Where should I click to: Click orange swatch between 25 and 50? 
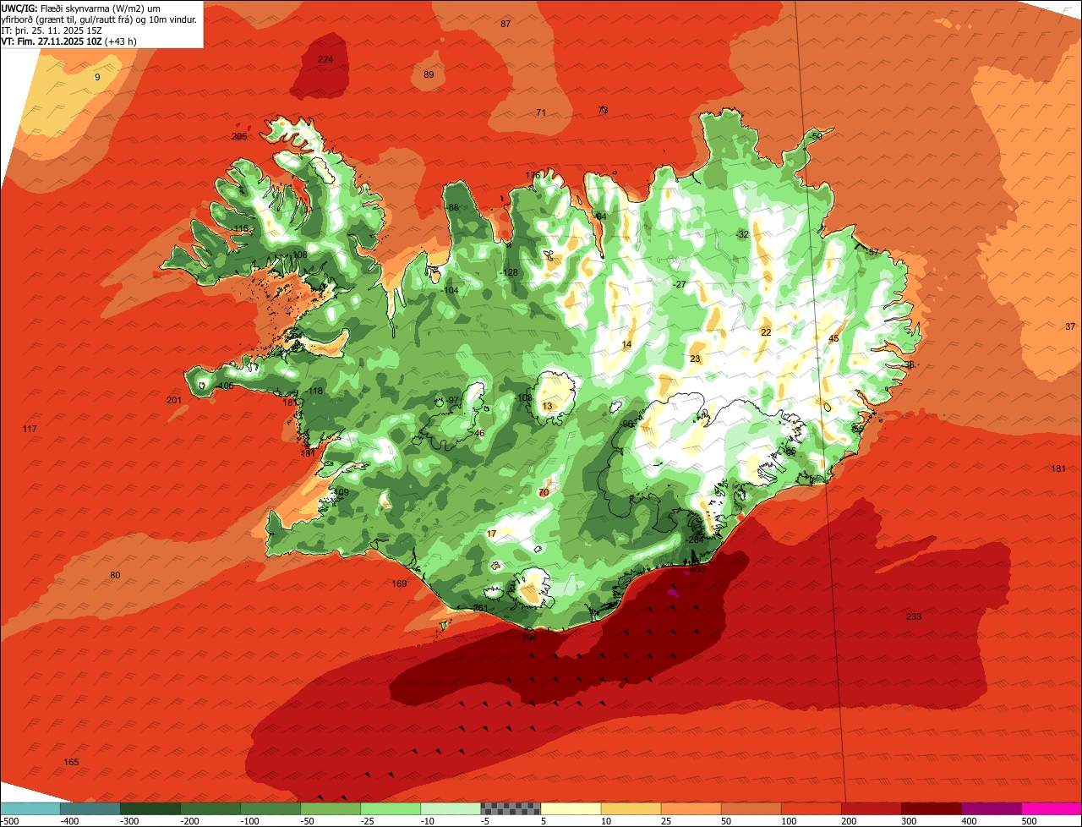tap(691, 808)
